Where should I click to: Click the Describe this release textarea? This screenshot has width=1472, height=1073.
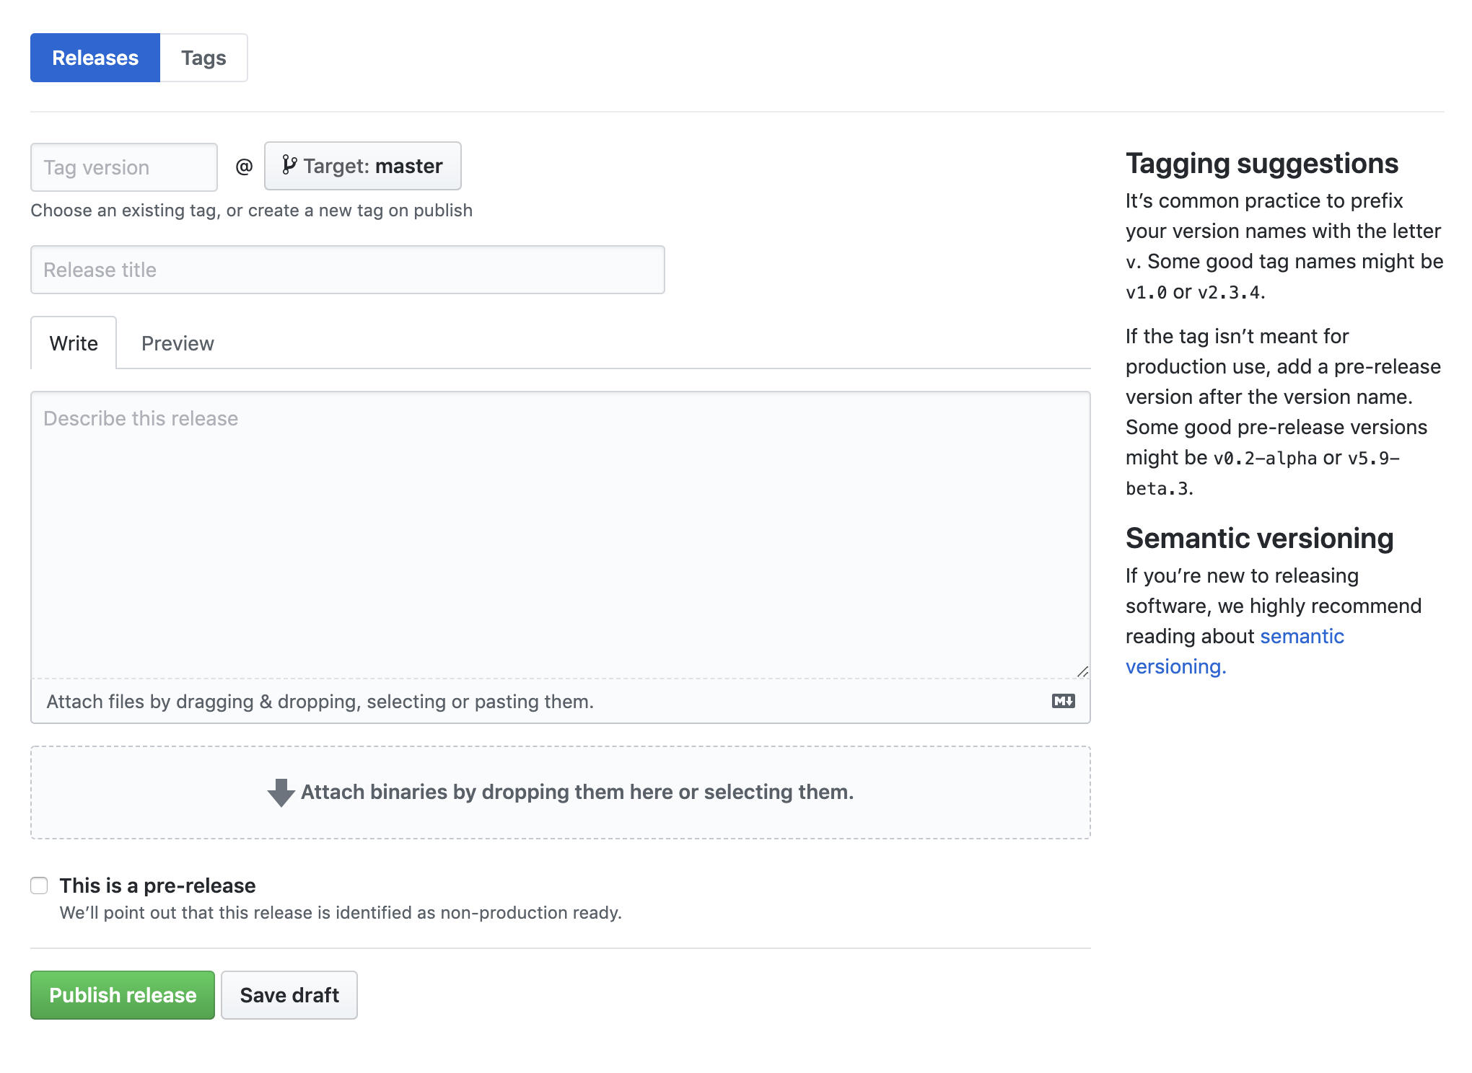pos(560,534)
